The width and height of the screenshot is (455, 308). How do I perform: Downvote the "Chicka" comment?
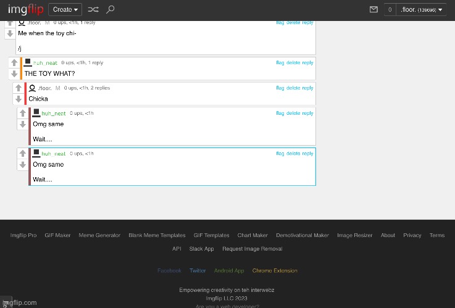coord(19,99)
